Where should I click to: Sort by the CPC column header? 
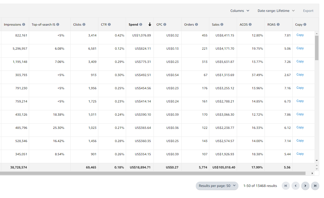tap(159, 25)
